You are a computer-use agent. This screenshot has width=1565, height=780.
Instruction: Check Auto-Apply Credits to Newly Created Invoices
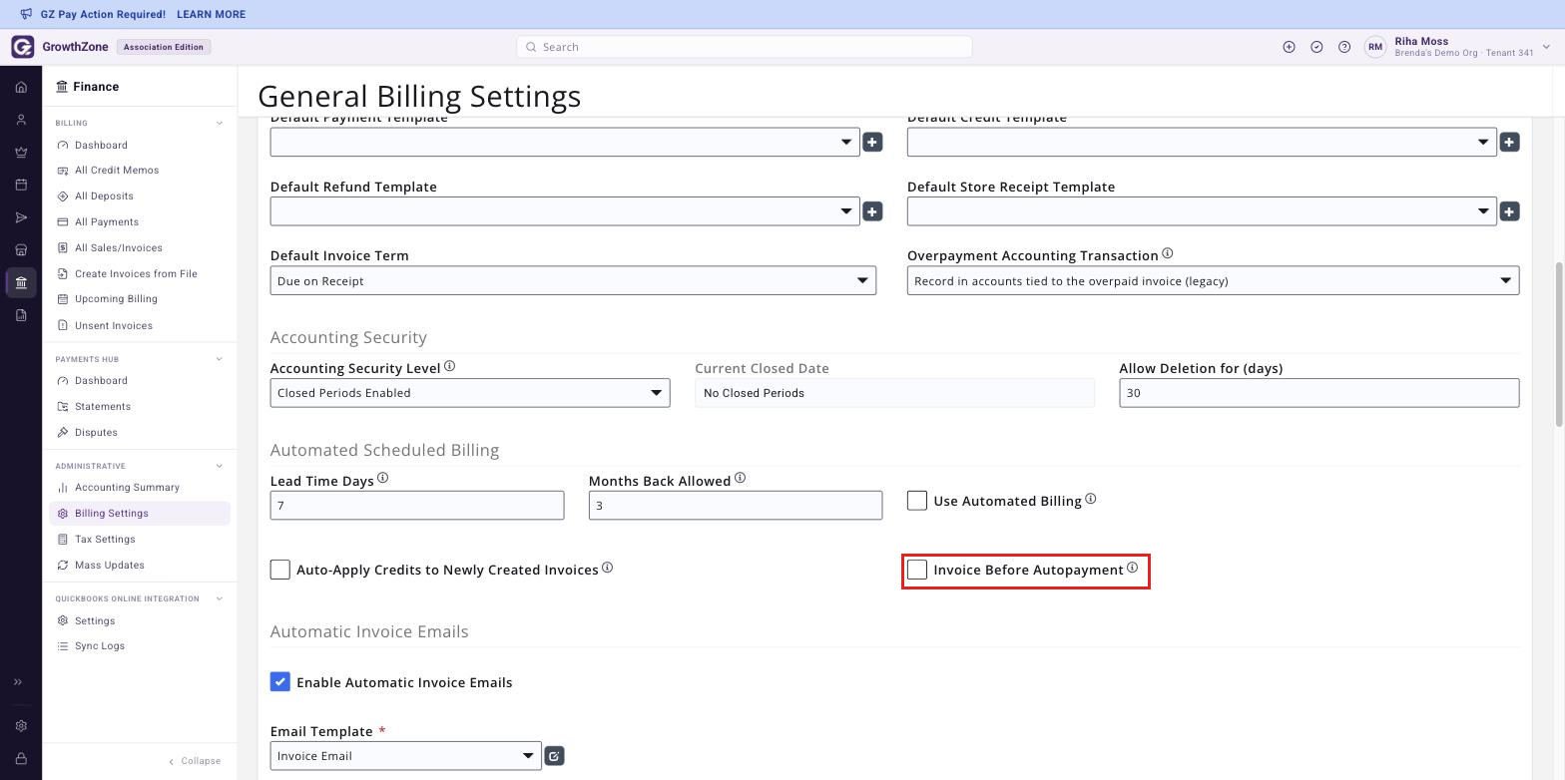pos(280,570)
